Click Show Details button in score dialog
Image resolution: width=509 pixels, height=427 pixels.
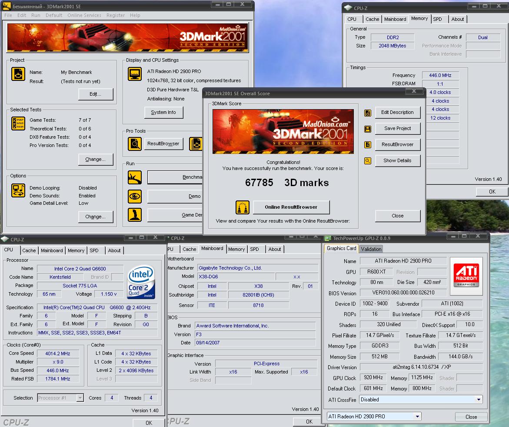(x=397, y=161)
